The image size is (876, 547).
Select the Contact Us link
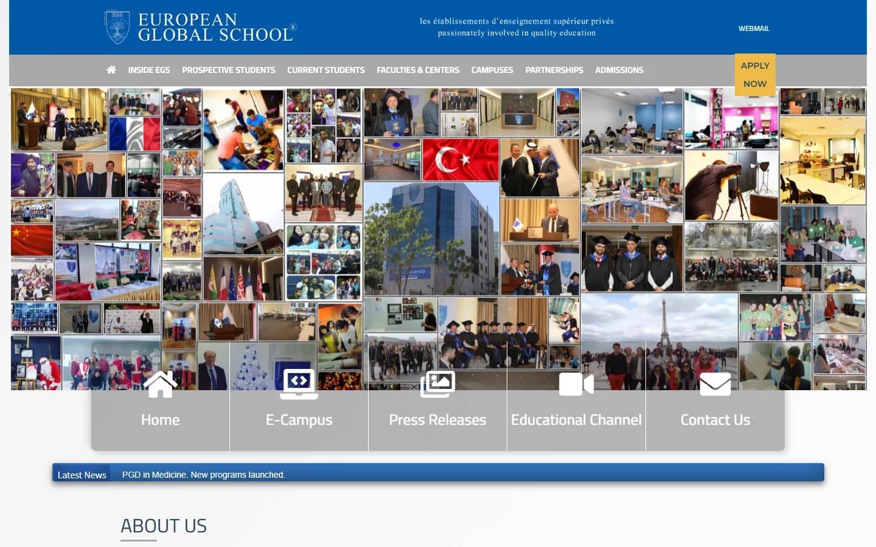(715, 420)
